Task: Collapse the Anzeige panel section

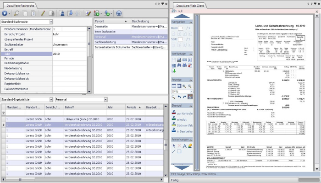Action: click(191, 80)
